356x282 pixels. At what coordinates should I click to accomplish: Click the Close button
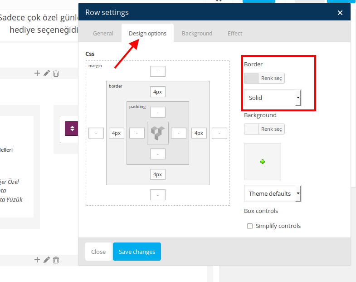point(98,252)
